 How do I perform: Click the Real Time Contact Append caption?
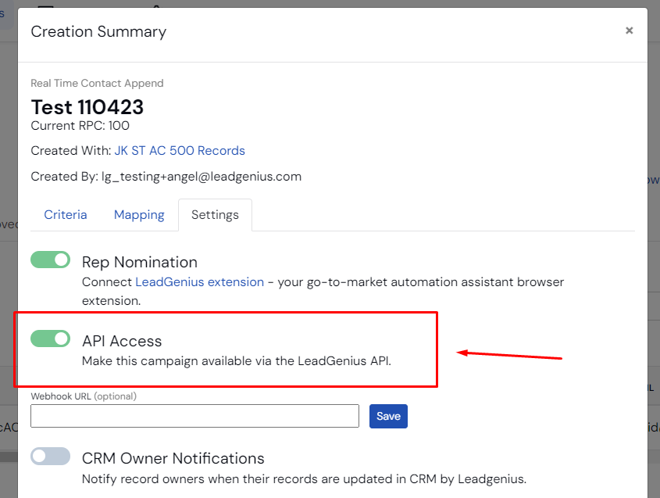(x=97, y=83)
